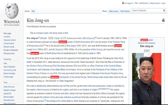This screenshot has width=168, height=105.
Task: Go to Random article
Action: (x=9, y=47)
